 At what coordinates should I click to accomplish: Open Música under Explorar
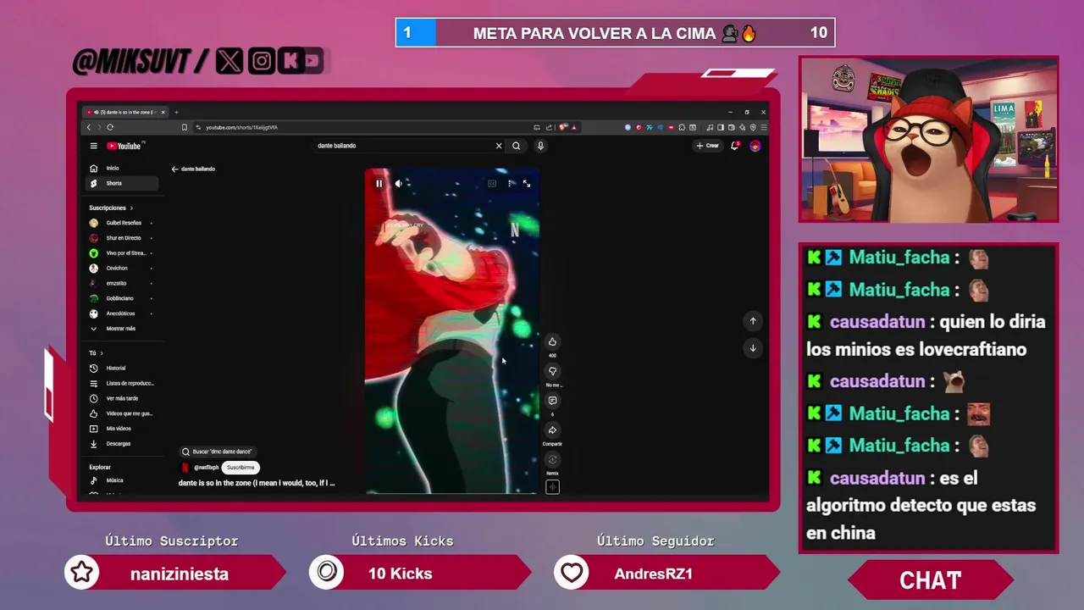(x=122, y=480)
